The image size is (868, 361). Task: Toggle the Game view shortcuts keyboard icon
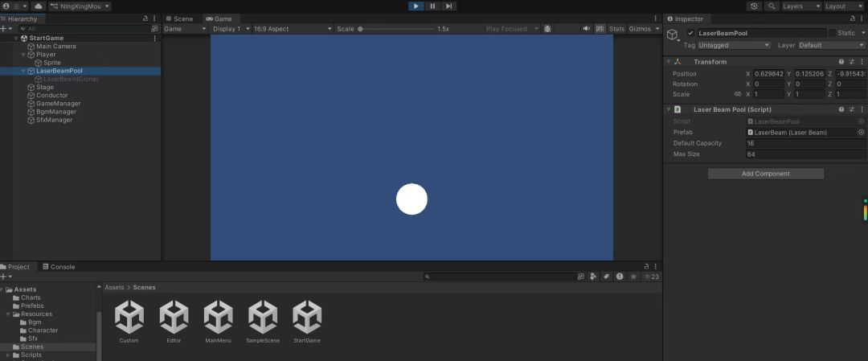[600, 29]
